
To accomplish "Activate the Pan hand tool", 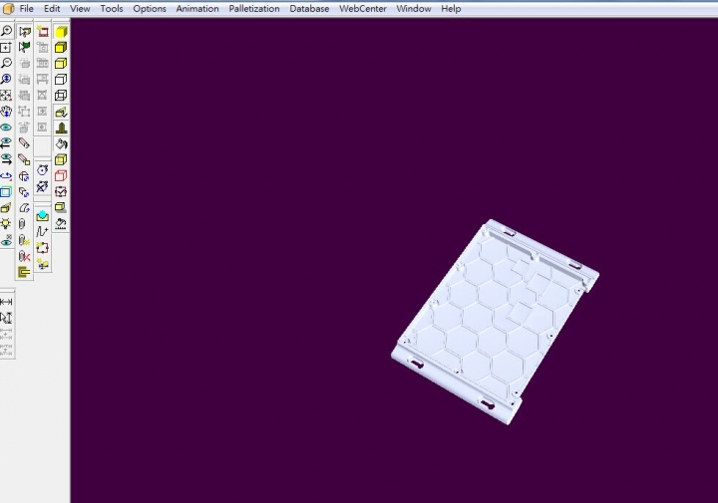I will (6, 112).
